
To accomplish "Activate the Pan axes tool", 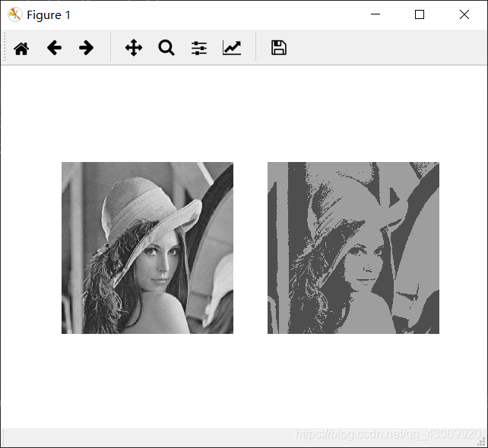I will (x=134, y=48).
